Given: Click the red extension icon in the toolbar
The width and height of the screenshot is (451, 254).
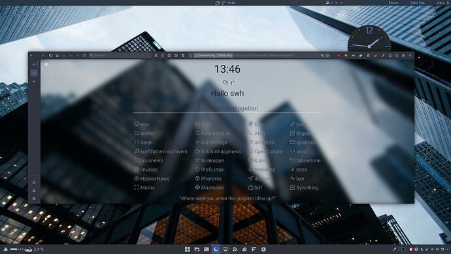Looking at the screenshot, I should point(339,55).
